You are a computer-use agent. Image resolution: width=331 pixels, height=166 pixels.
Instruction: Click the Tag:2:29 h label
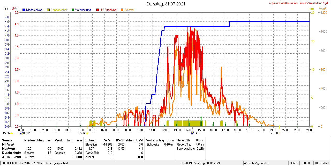point(92,153)
